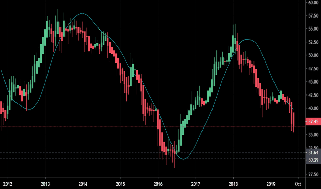This screenshot has height=189, width=321.
Task: Click the 52.50 price scale value
Action: [x=313, y=42]
